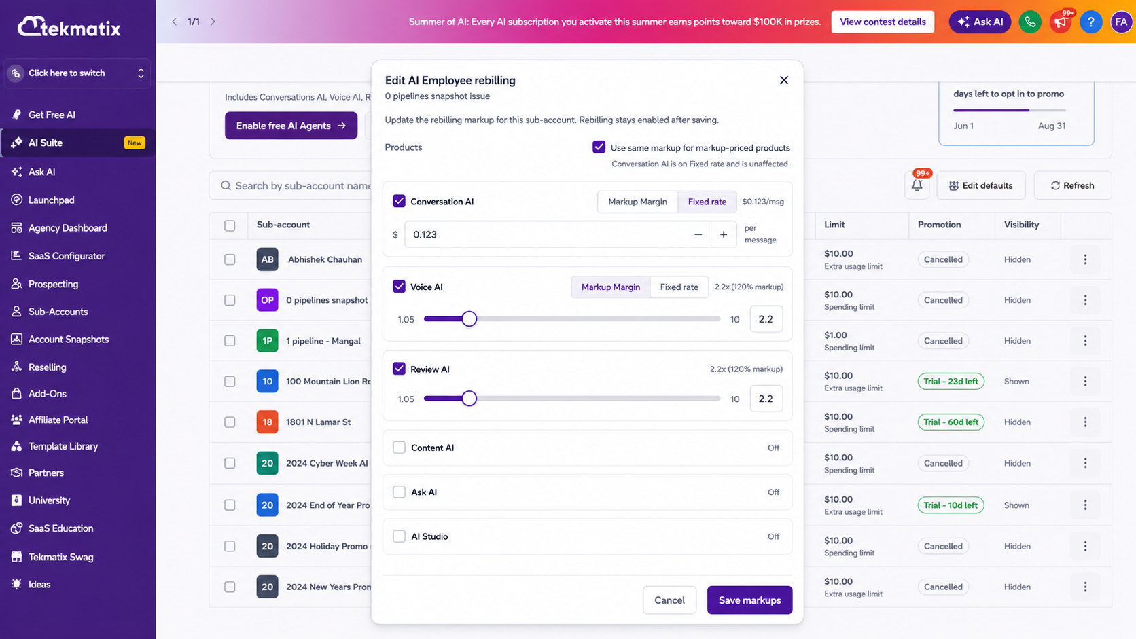
Task: Click Enable free AI Agents button
Action: click(291, 126)
